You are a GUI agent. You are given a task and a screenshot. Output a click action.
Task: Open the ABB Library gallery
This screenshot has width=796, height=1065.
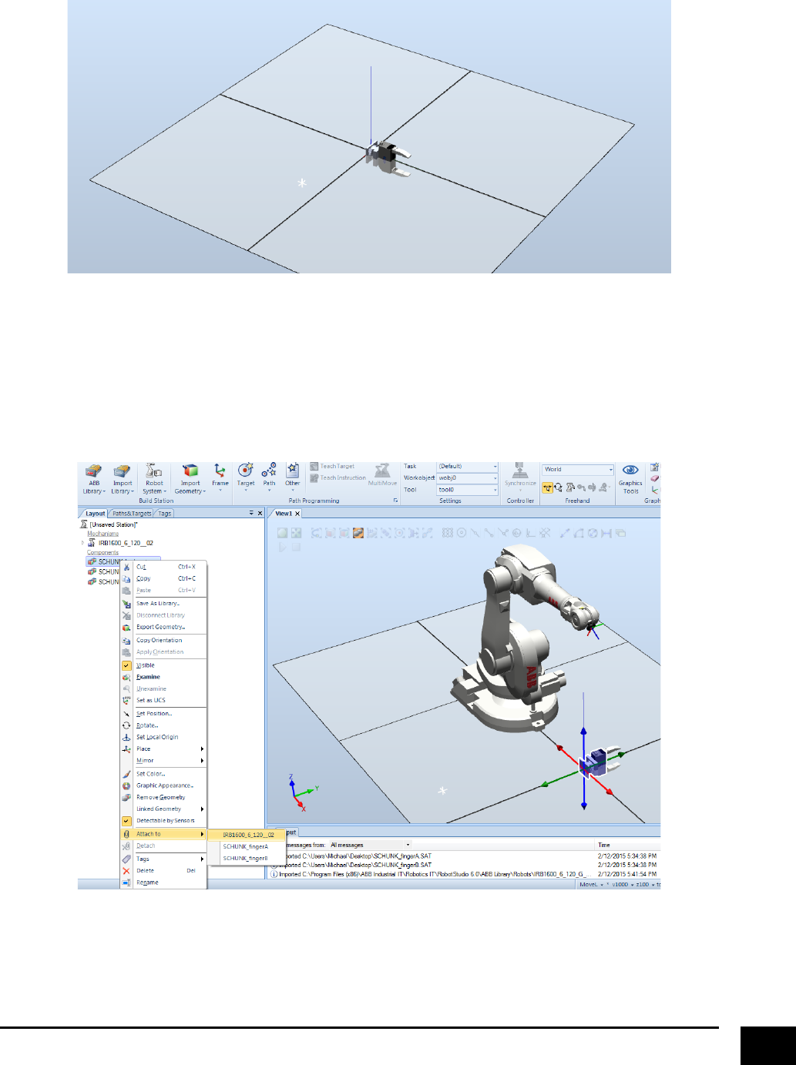click(94, 479)
